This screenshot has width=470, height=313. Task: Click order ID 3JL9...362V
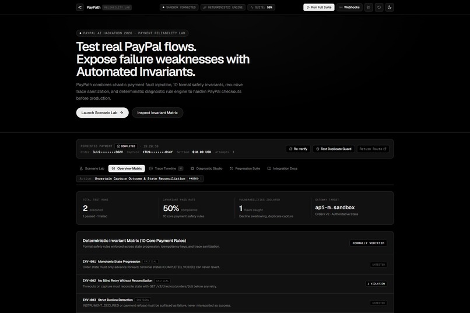(x=108, y=152)
